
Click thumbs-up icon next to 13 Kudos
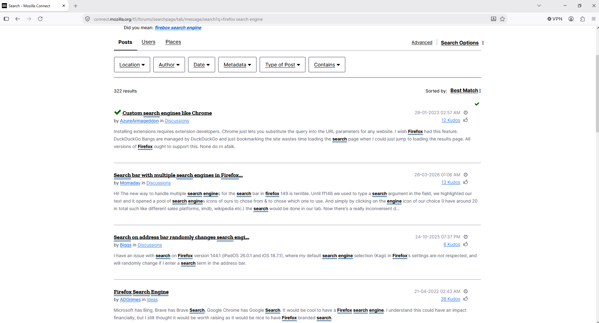point(466,182)
